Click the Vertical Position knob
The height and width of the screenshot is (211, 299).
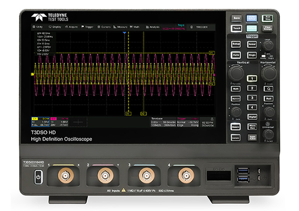tap(236, 112)
